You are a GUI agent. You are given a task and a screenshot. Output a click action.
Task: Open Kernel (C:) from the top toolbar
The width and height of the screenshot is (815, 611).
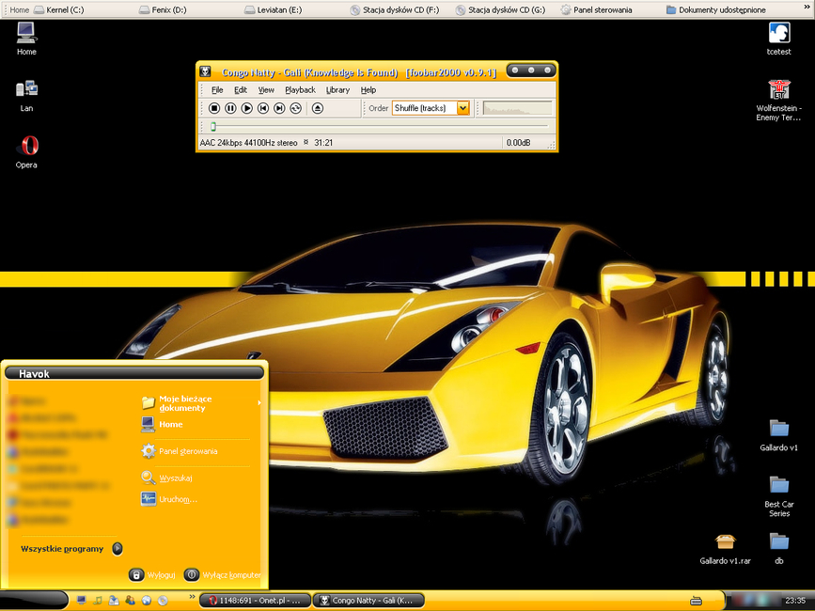59,10
